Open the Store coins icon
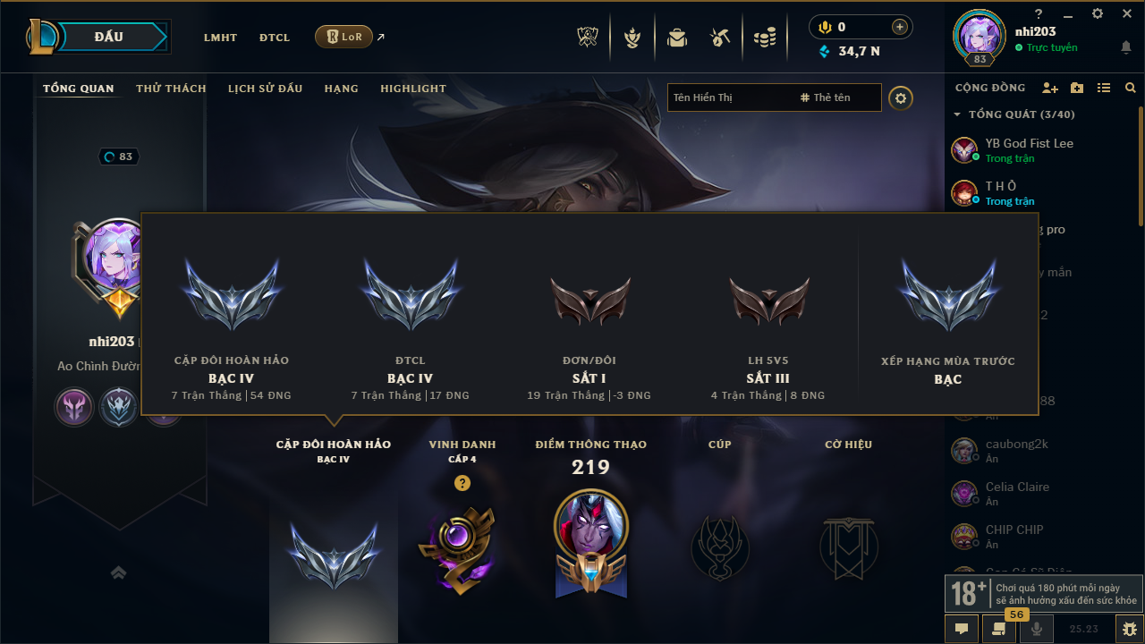This screenshot has width=1145, height=644. point(764,38)
